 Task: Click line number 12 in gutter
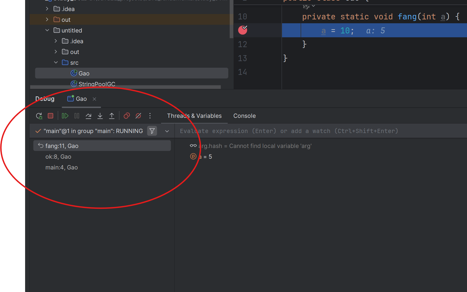pos(242,44)
